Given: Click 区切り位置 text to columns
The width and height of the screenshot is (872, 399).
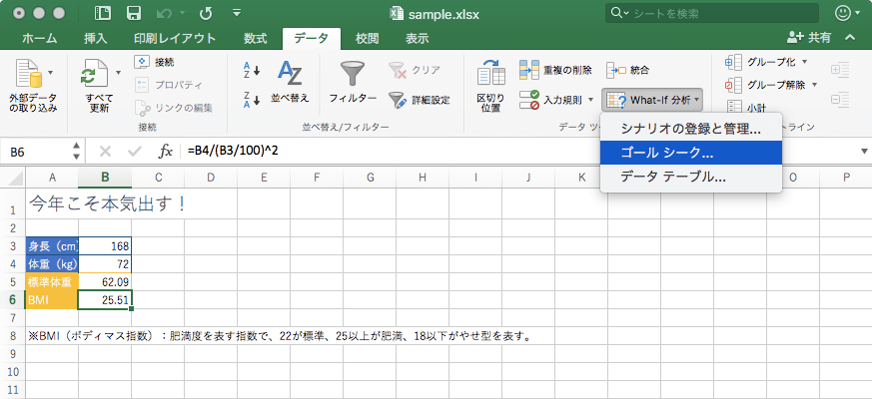Looking at the screenshot, I should pyautogui.click(x=491, y=86).
